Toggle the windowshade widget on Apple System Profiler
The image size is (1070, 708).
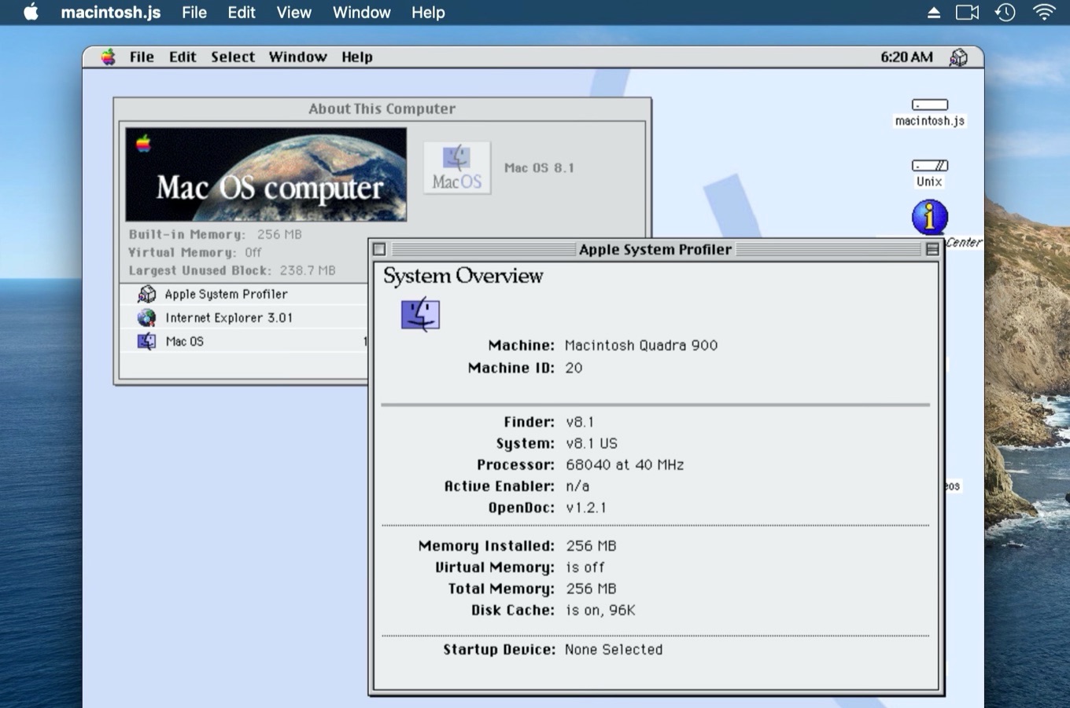932,248
